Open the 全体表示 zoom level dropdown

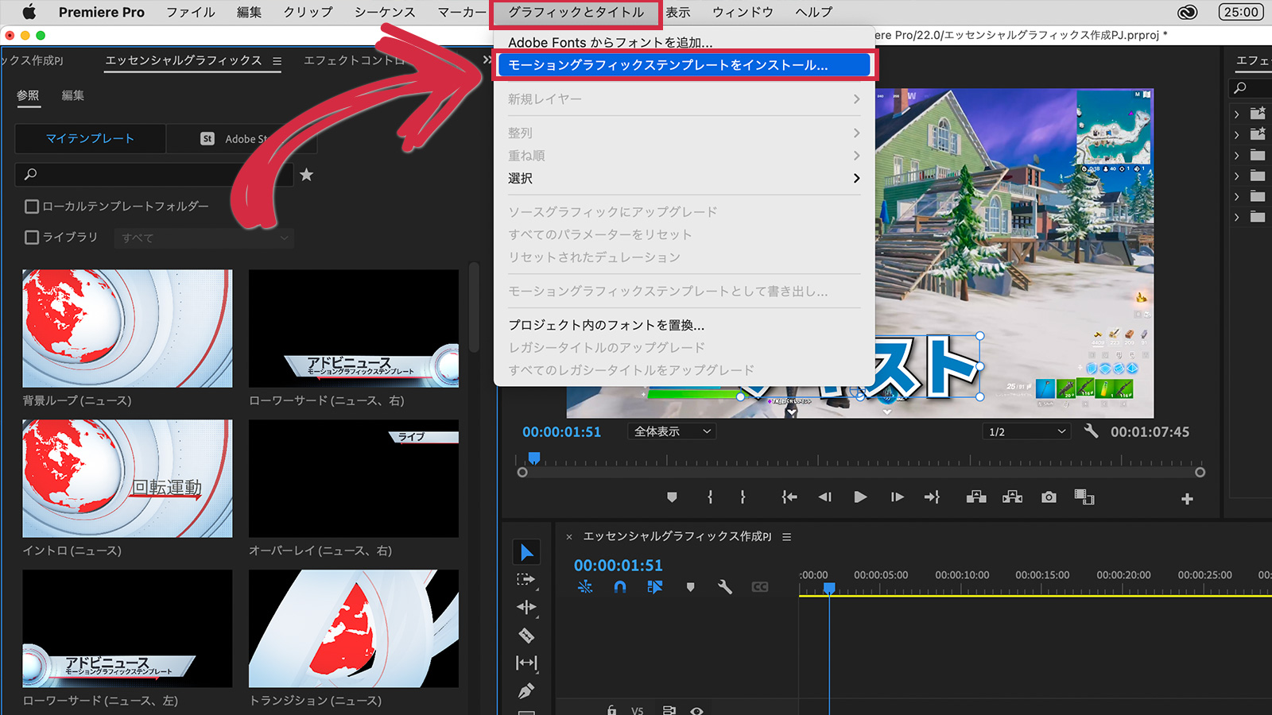671,431
